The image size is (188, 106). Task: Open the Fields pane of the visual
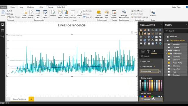pyautogui.click(x=143, y=51)
